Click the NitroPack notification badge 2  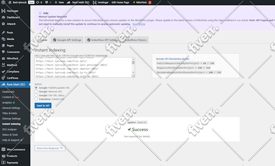click(150, 2)
